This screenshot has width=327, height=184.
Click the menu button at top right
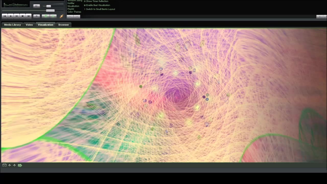[x=320, y=17]
